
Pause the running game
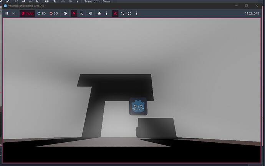point(7,13)
